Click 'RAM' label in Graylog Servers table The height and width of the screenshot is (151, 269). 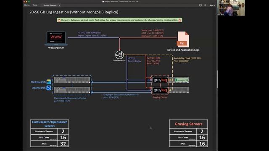(183, 143)
